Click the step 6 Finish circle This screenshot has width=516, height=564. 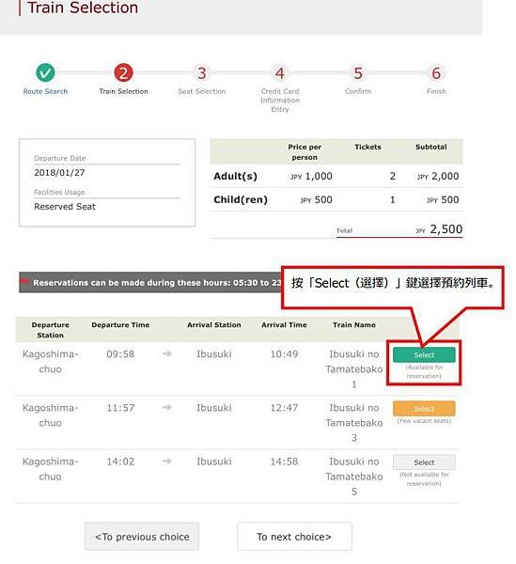coord(436,73)
